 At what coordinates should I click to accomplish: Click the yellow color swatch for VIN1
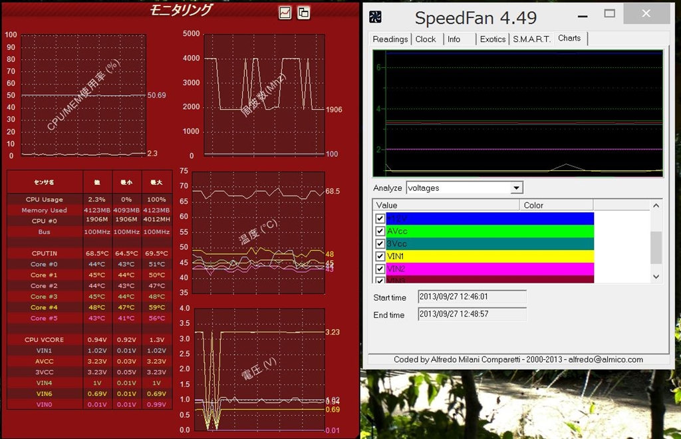pyautogui.click(x=490, y=256)
